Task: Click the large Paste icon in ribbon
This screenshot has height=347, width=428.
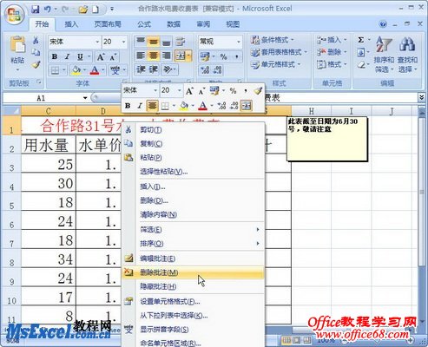Action: (17, 45)
